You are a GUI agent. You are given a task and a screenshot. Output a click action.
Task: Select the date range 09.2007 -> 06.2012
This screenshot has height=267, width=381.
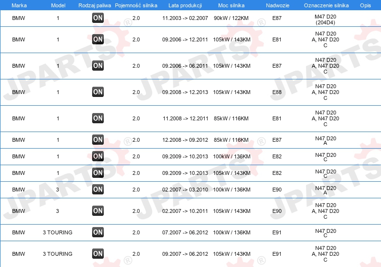(185, 254)
